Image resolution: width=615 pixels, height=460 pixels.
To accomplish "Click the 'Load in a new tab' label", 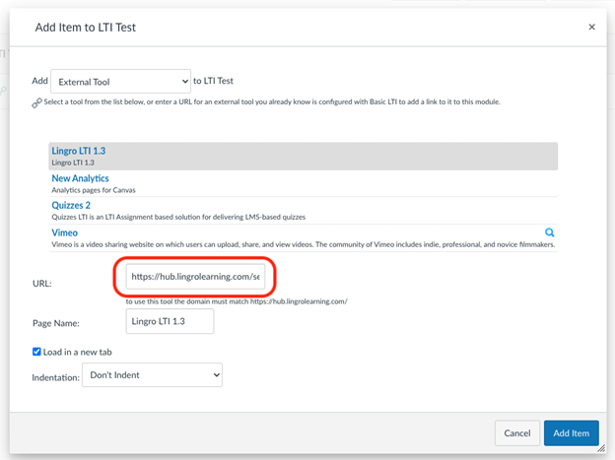I will point(77,352).
